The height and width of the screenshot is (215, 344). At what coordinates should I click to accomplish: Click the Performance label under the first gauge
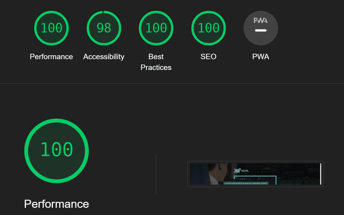[x=51, y=57]
